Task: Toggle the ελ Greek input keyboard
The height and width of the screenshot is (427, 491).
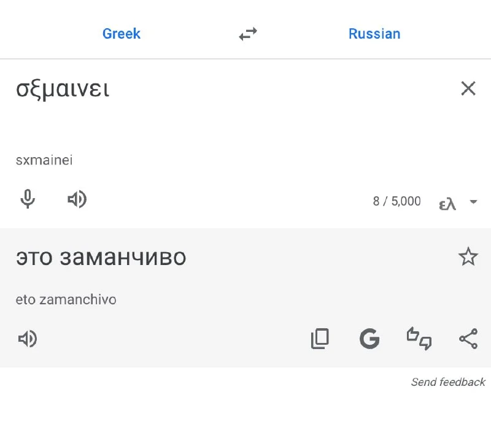Action: [447, 202]
